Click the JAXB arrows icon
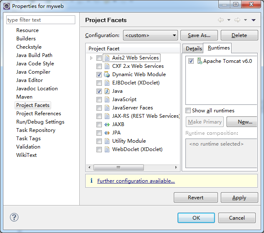The height and width of the screenshot is (233, 264). 107,124
